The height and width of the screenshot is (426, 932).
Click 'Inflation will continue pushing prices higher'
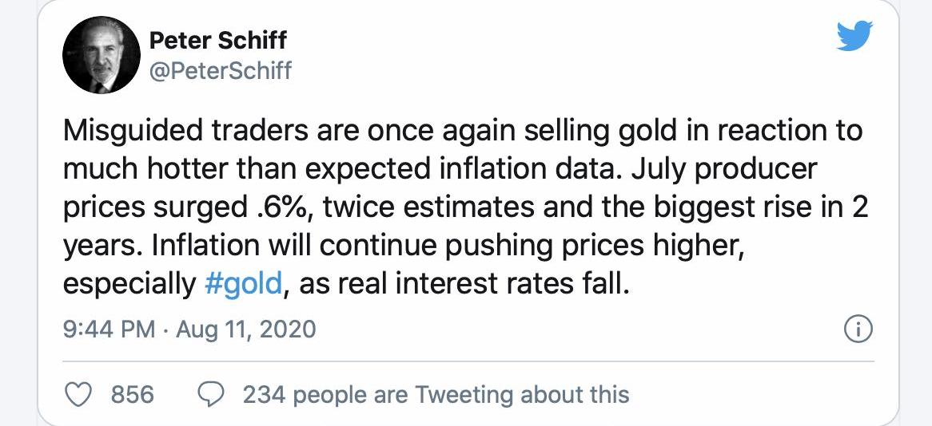[445, 246]
